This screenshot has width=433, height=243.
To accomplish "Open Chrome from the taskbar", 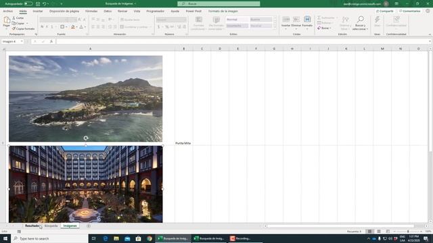I will point(150,238).
